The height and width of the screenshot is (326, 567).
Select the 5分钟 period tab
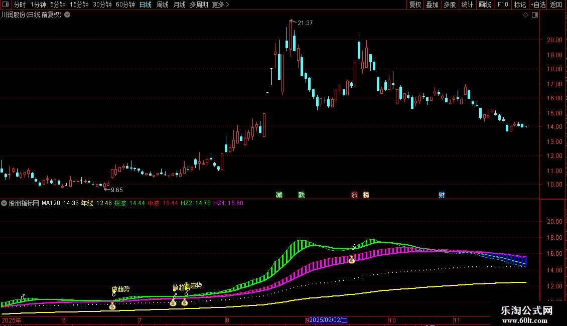[58, 5]
